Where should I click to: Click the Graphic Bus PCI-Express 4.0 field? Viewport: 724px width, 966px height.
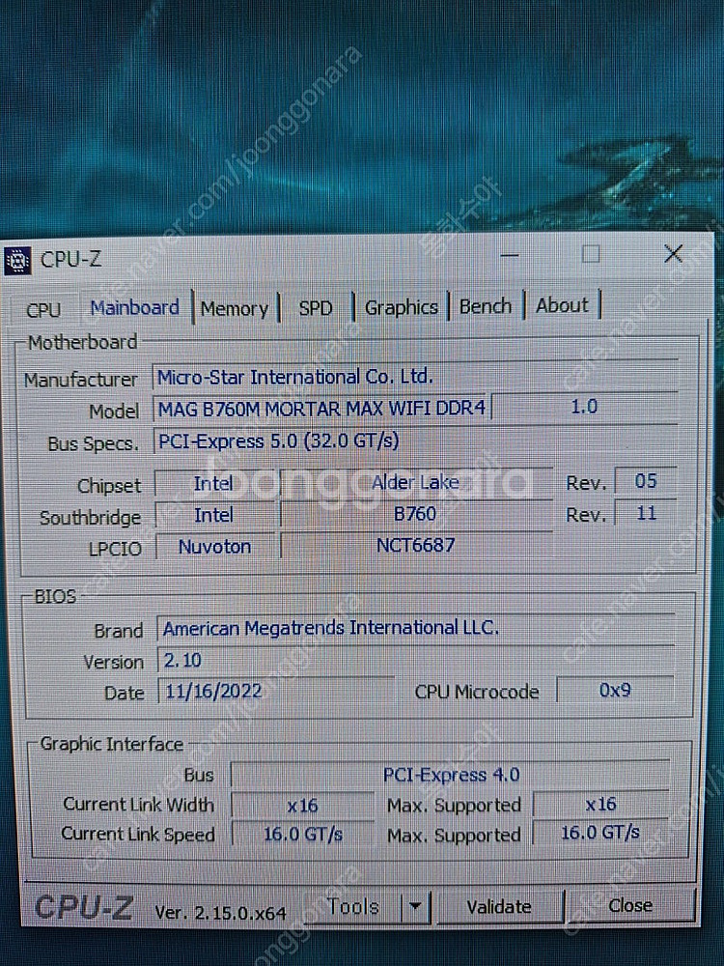451,775
